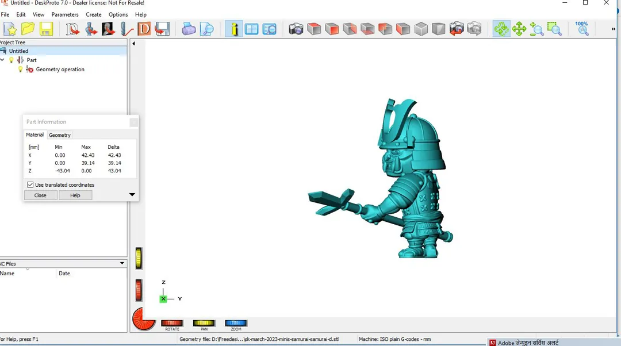Open print preview with magnifier page icon
The image size is (621, 346).
click(x=207, y=29)
